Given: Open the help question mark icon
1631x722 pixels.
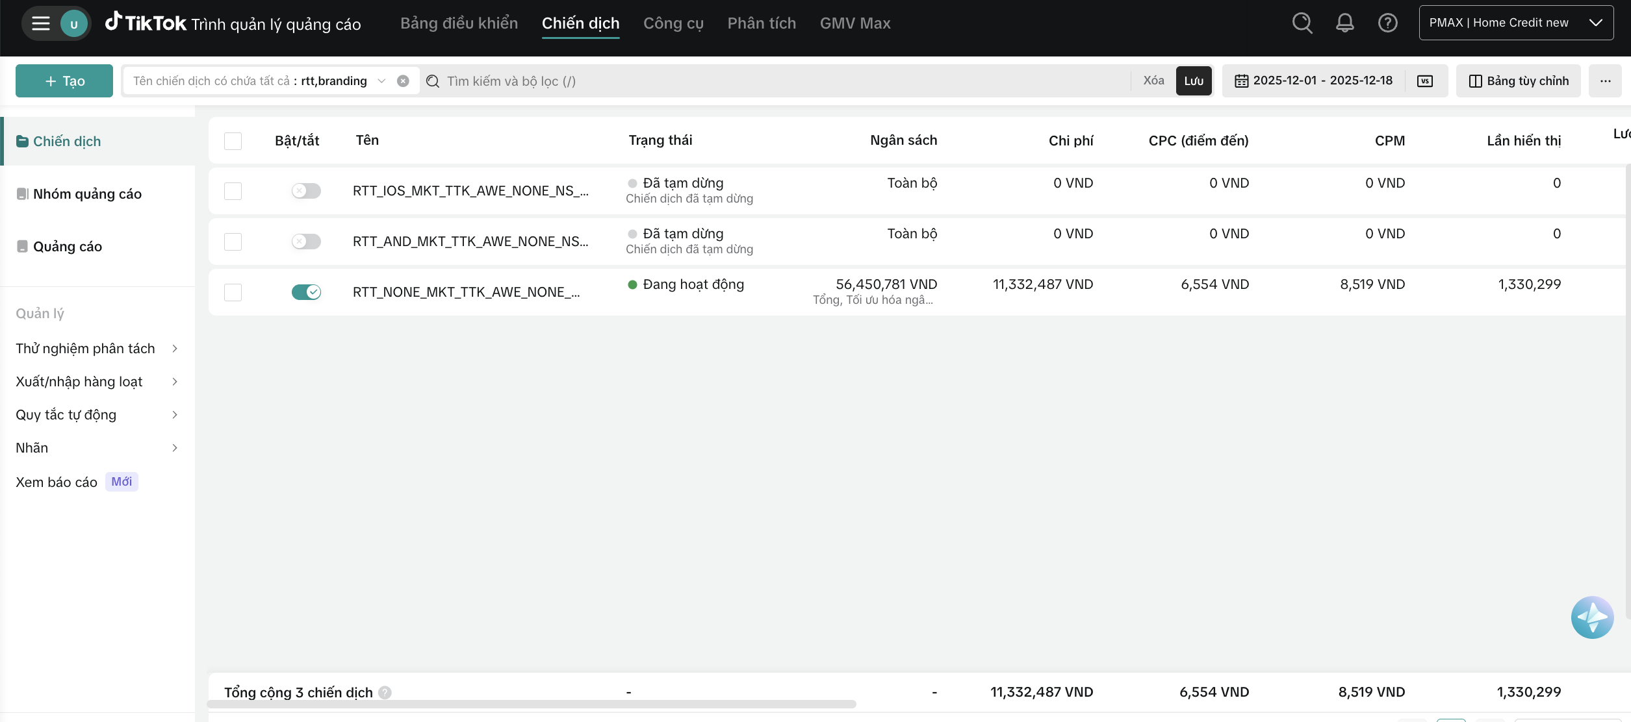Looking at the screenshot, I should click(1387, 23).
